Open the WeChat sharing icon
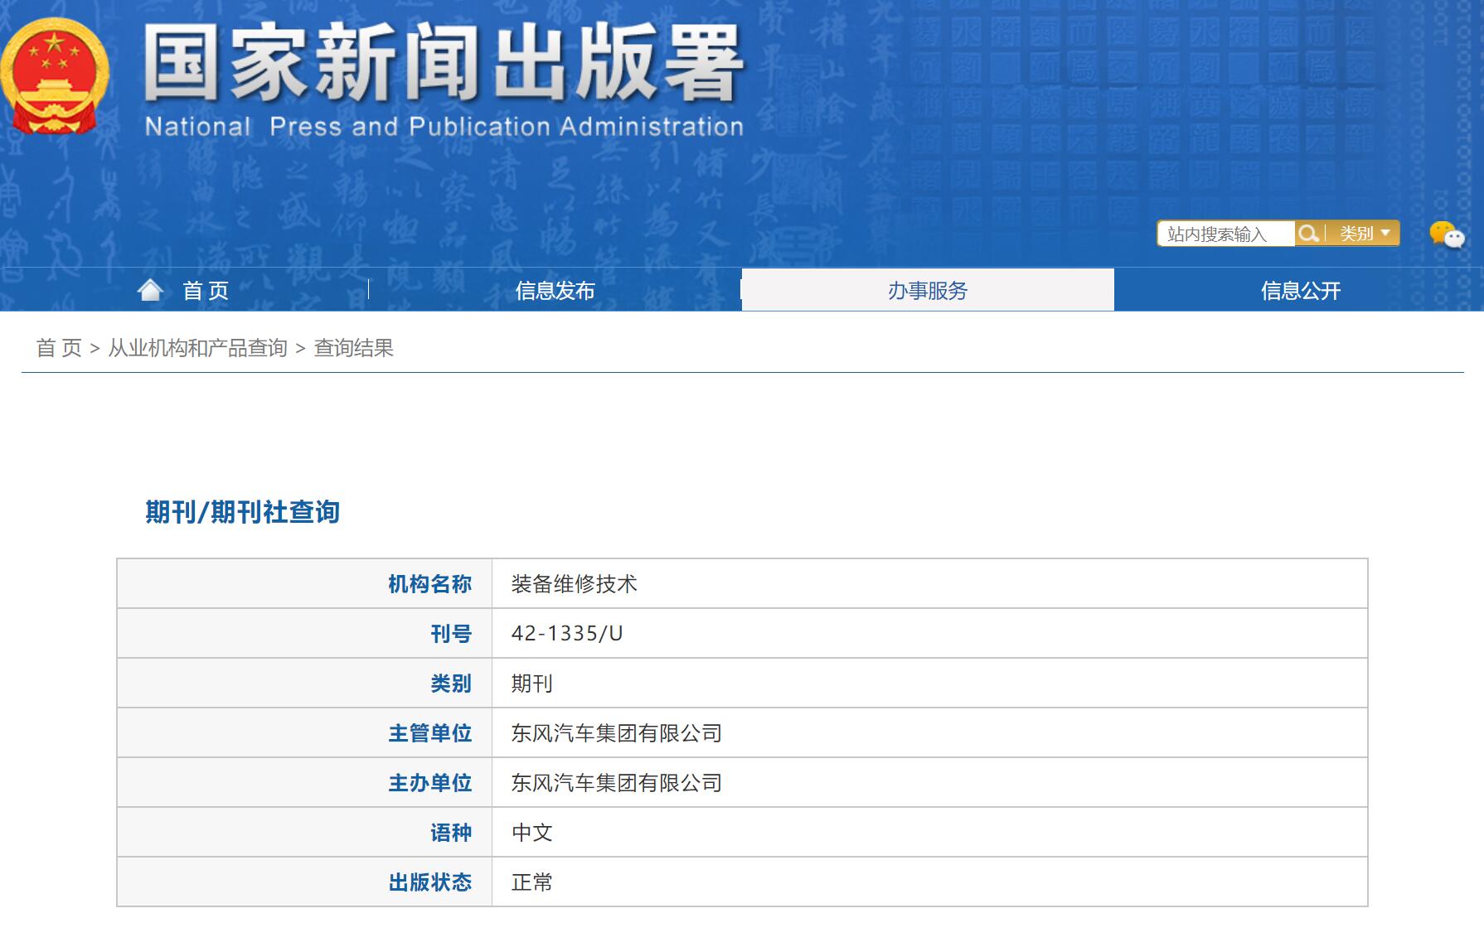The height and width of the screenshot is (947, 1484). point(1445,233)
